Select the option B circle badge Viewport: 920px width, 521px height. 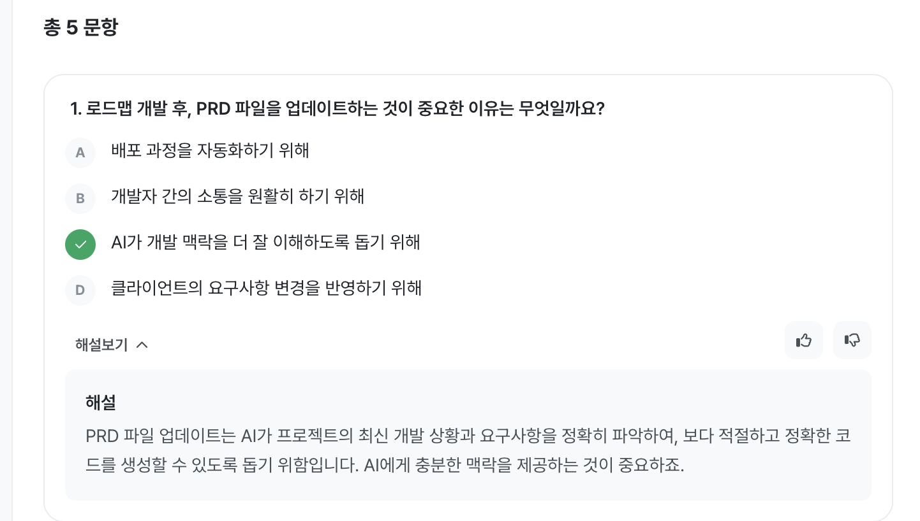pyautogui.click(x=80, y=198)
